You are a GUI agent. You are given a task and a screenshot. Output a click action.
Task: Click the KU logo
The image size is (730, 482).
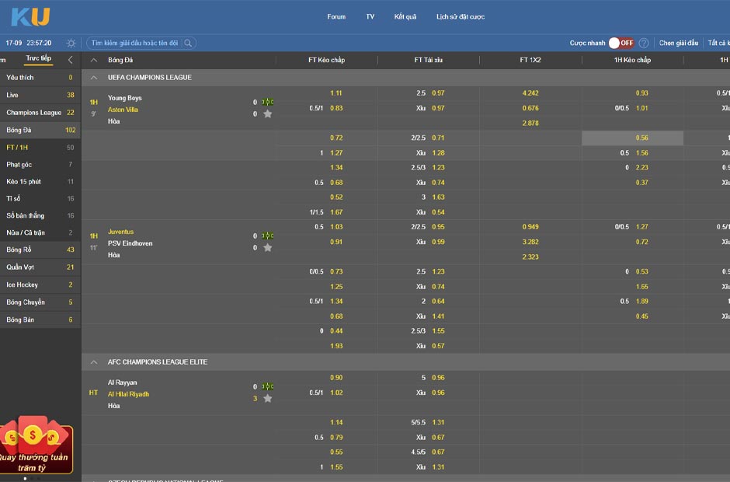(30, 17)
